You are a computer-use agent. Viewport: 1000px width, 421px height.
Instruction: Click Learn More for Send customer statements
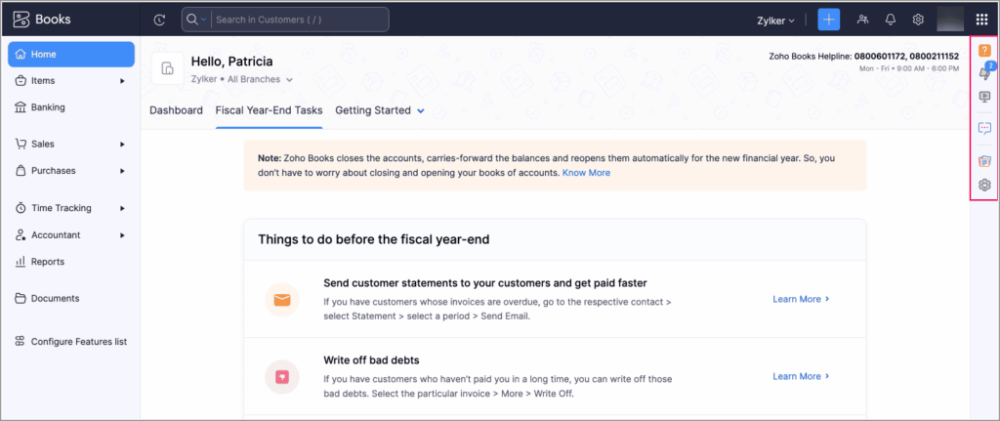(801, 299)
